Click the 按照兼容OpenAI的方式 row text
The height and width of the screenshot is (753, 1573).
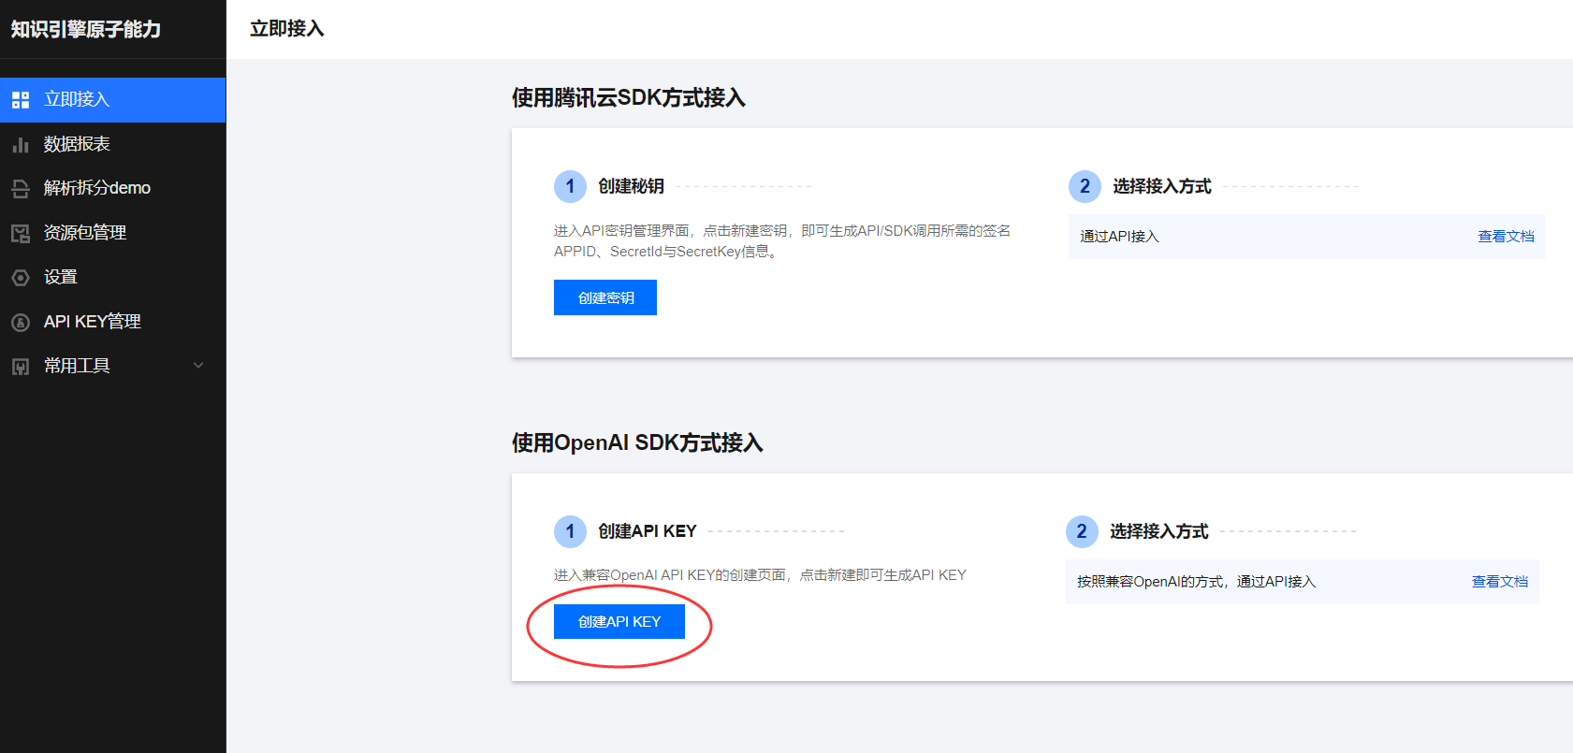coord(1196,582)
